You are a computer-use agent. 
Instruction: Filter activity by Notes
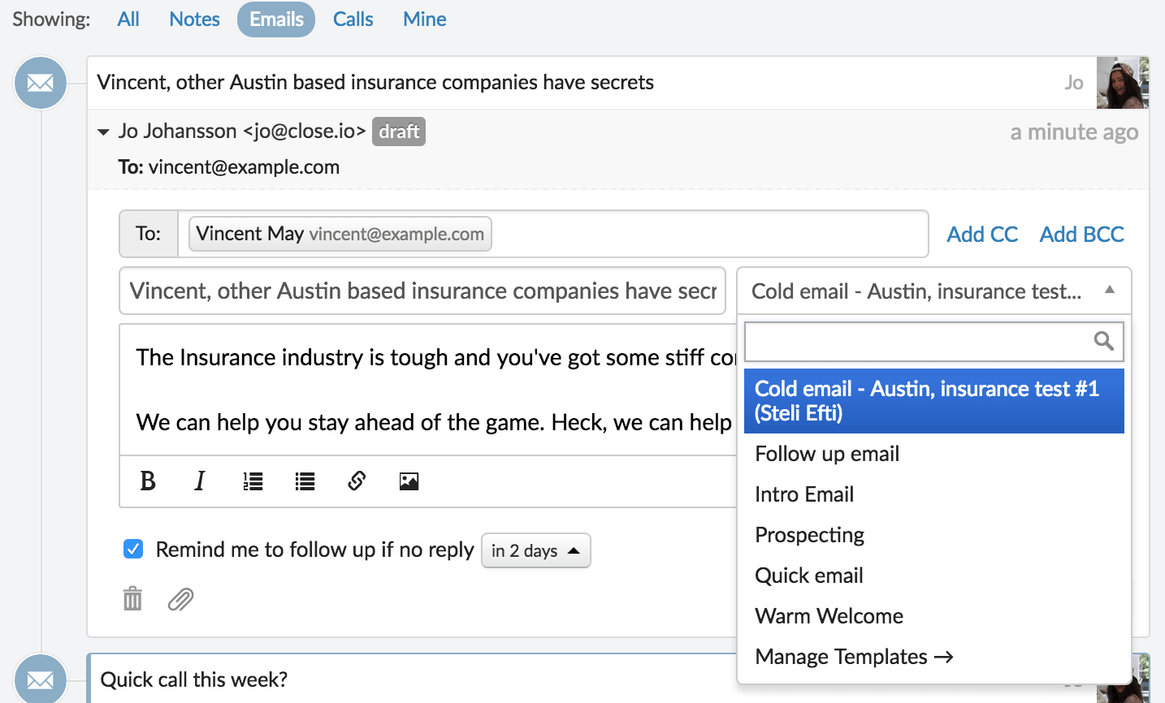[x=195, y=19]
